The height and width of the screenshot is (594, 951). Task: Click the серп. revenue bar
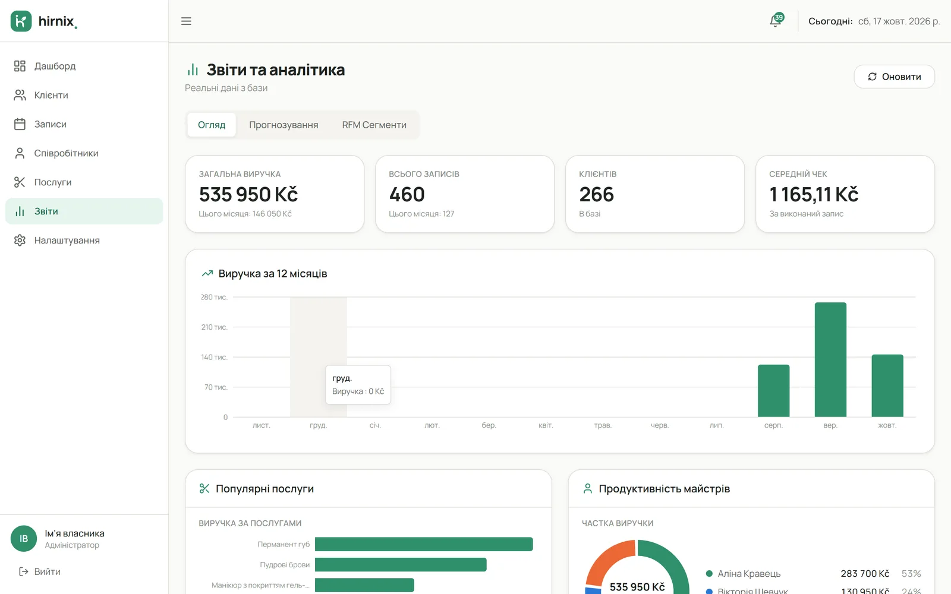click(x=773, y=391)
